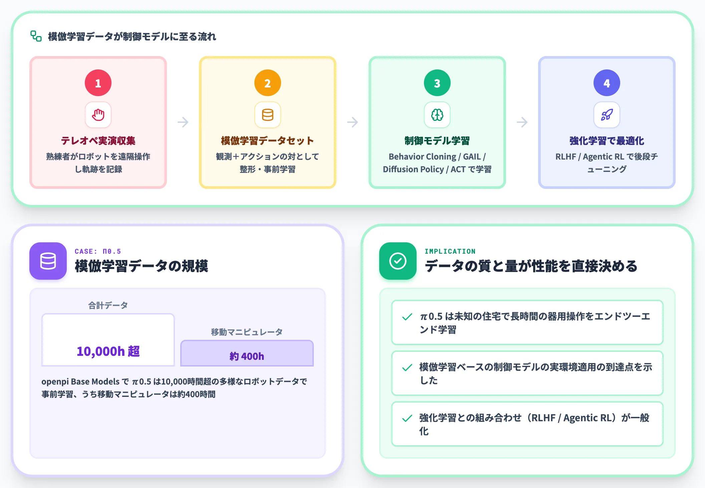Viewport: 705px width, 488px height.
Task: Click the IMPLICATION label
Action: pos(450,251)
